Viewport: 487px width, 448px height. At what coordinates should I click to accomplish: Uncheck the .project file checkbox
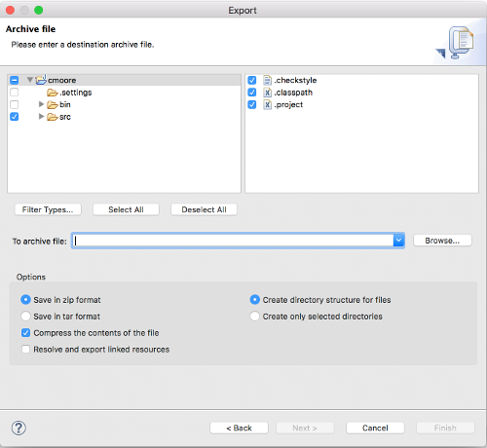[252, 104]
